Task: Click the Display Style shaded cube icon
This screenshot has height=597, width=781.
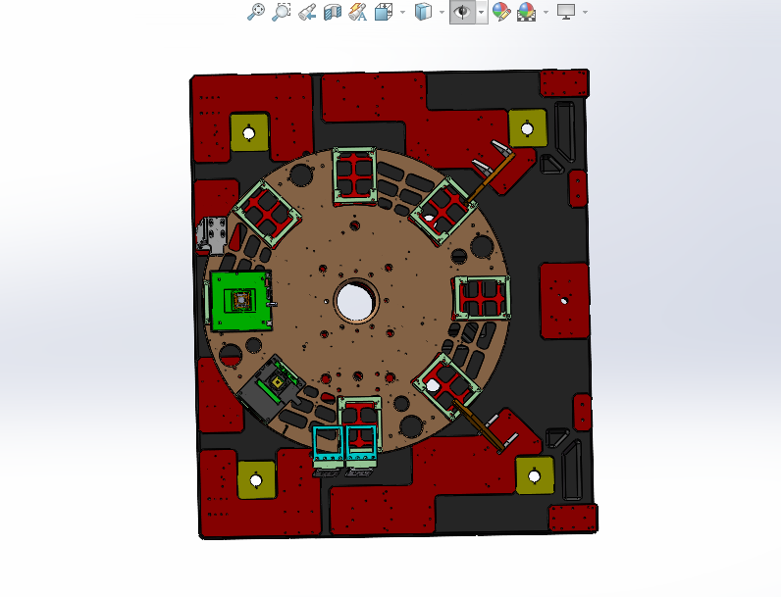Action: (x=422, y=12)
